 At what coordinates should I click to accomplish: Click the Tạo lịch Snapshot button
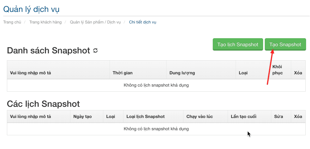238,44
